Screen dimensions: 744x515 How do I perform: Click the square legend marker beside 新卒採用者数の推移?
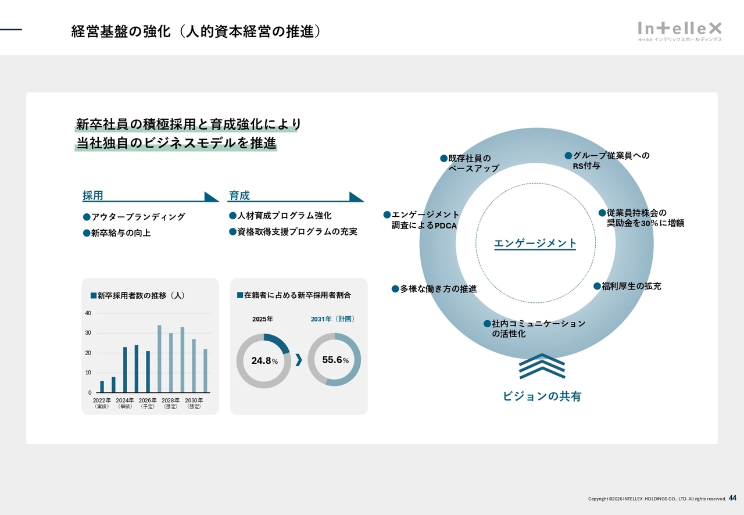(x=94, y=295)
